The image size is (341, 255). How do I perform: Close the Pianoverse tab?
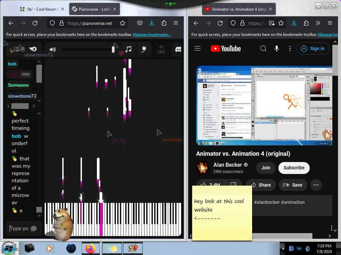pos(115,9)
